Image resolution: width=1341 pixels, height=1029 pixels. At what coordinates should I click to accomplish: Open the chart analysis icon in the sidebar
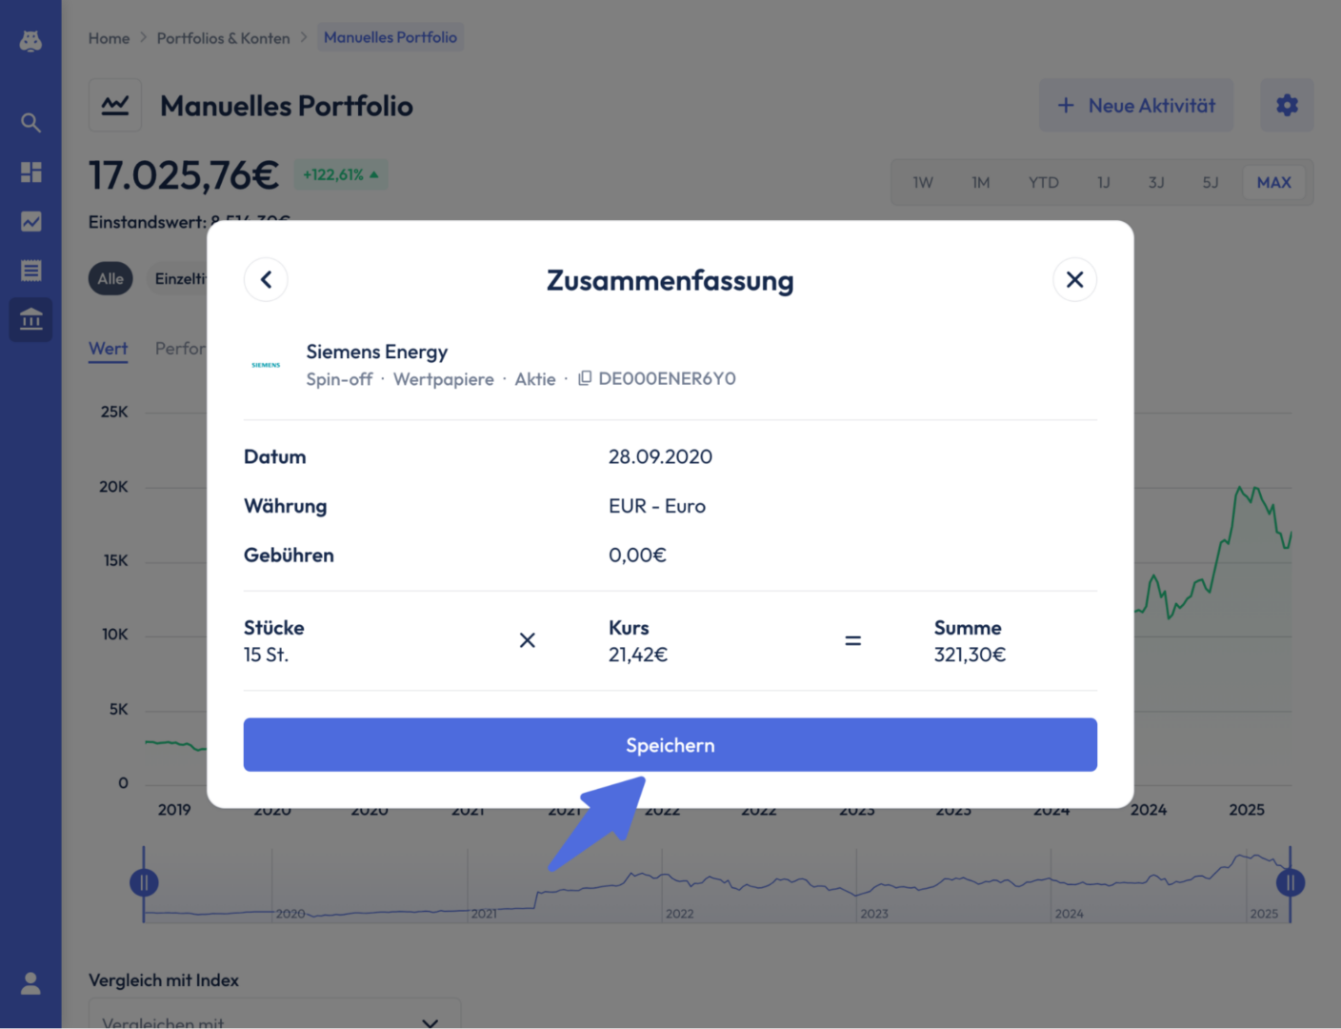coord(30,221)
